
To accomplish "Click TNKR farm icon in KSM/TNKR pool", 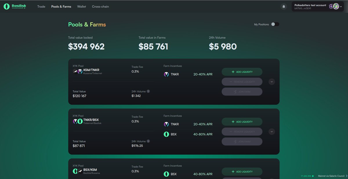I will (x=166, y=74).
